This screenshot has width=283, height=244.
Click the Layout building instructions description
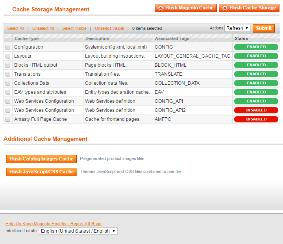pos(115,56)
